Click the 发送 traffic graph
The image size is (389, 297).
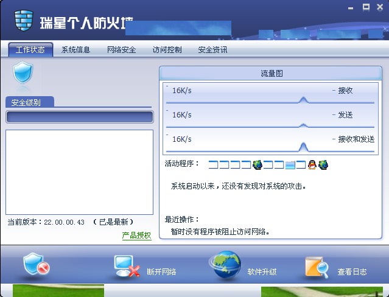(x=270, y=118)
